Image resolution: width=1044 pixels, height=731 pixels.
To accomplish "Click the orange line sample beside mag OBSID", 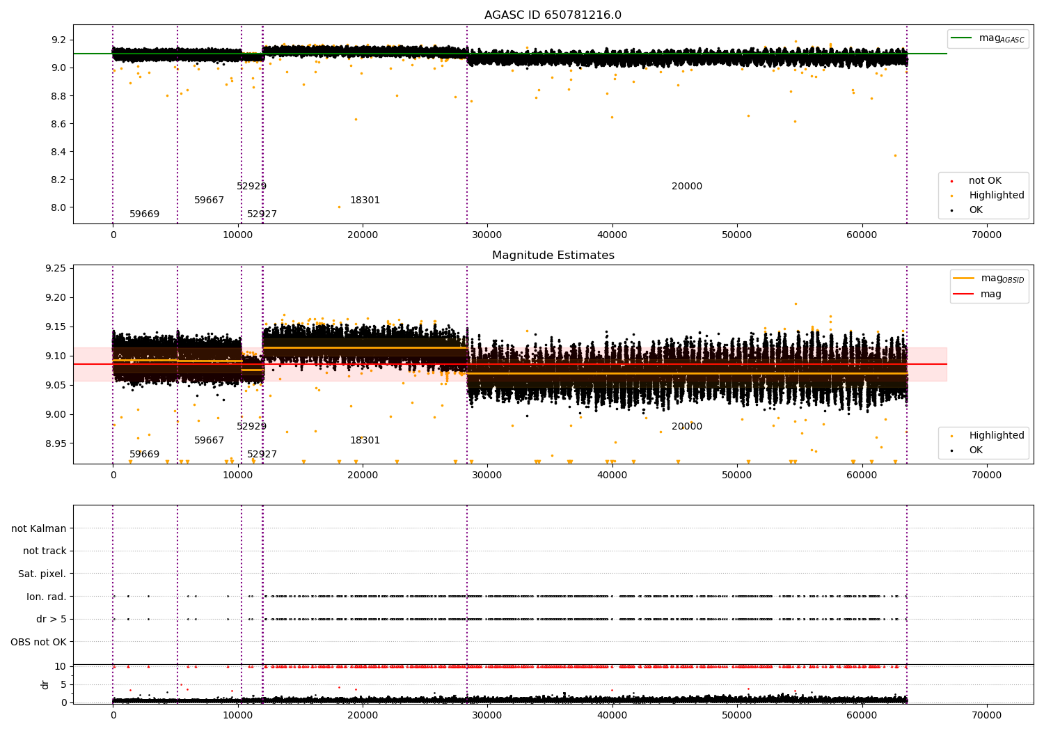I will click(x=964, y=278).
